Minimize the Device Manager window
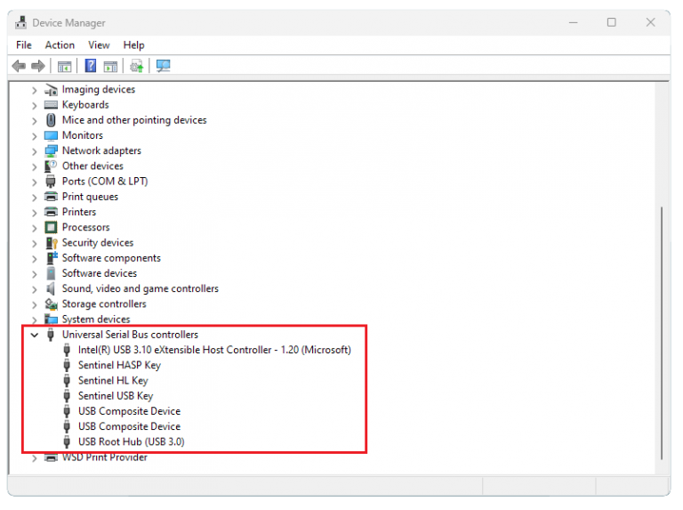This screenshot has width=683, height=510. [x=574, y=22]
